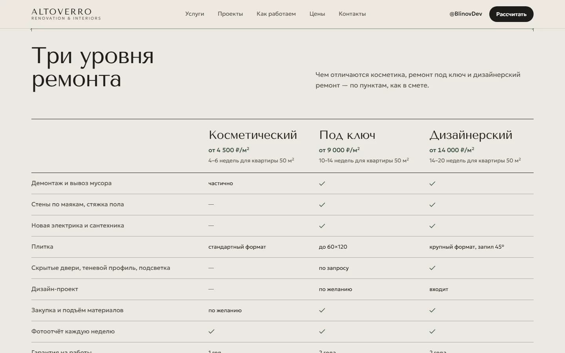
Task: Click the price от 4 500 ₽/м²
Action: [x=229, y=150]
